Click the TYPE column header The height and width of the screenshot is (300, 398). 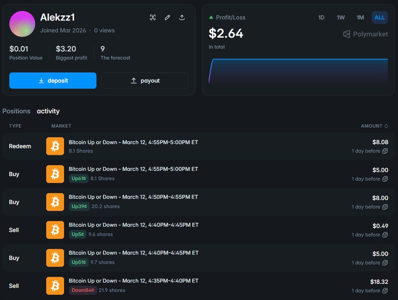pyautogui.click(x=15, y=126)
